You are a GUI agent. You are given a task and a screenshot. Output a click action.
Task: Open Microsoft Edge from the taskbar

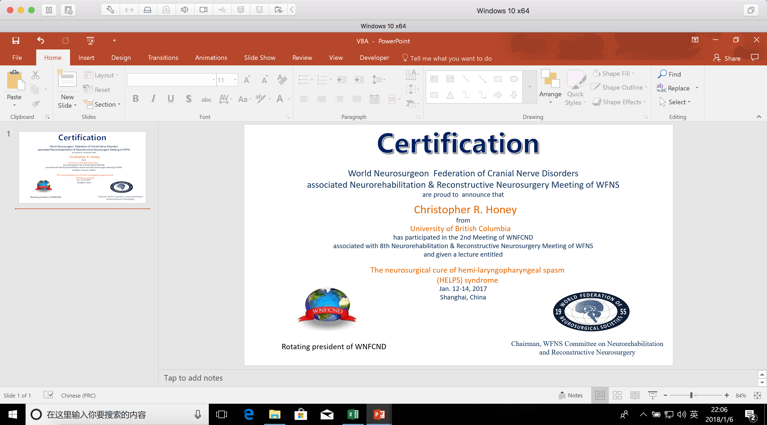(x=249, y=414)
